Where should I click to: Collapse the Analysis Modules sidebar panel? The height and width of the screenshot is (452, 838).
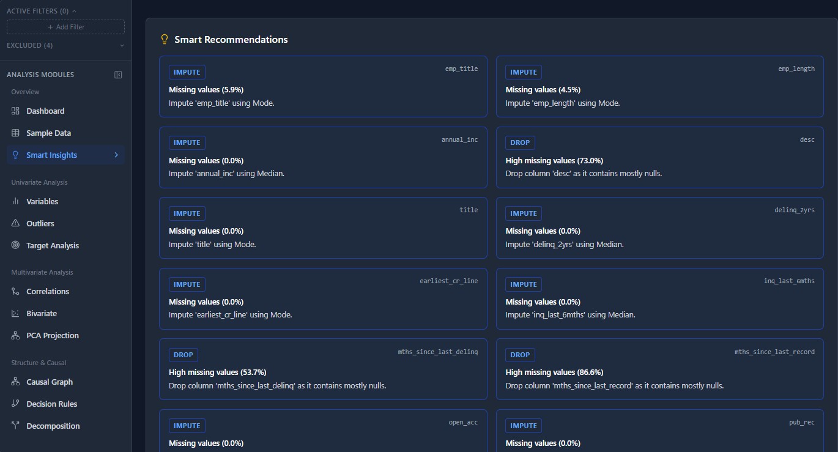click(118, 75)
